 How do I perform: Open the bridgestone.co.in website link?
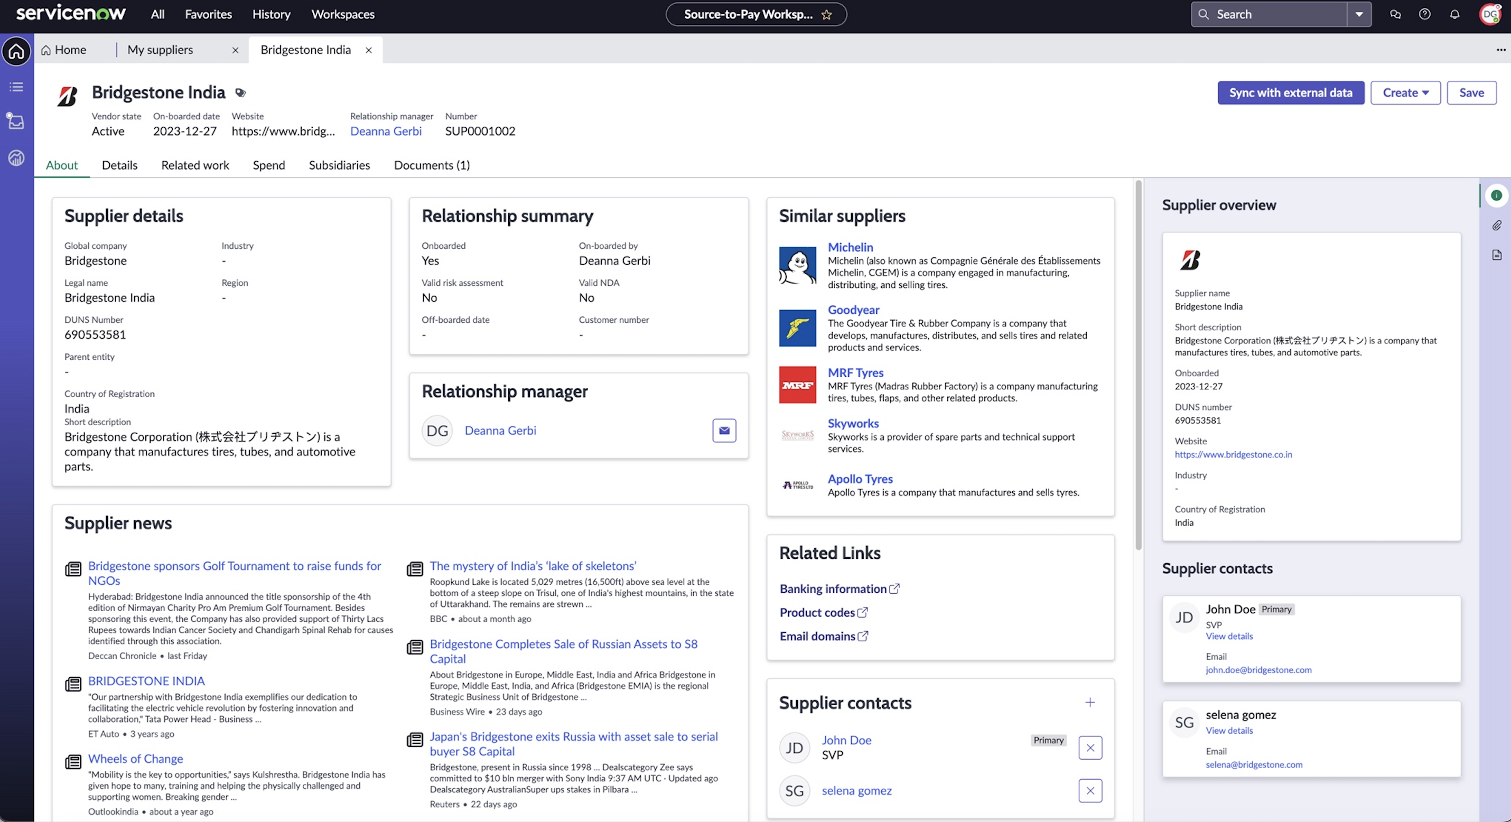[x=1233, y=454]
